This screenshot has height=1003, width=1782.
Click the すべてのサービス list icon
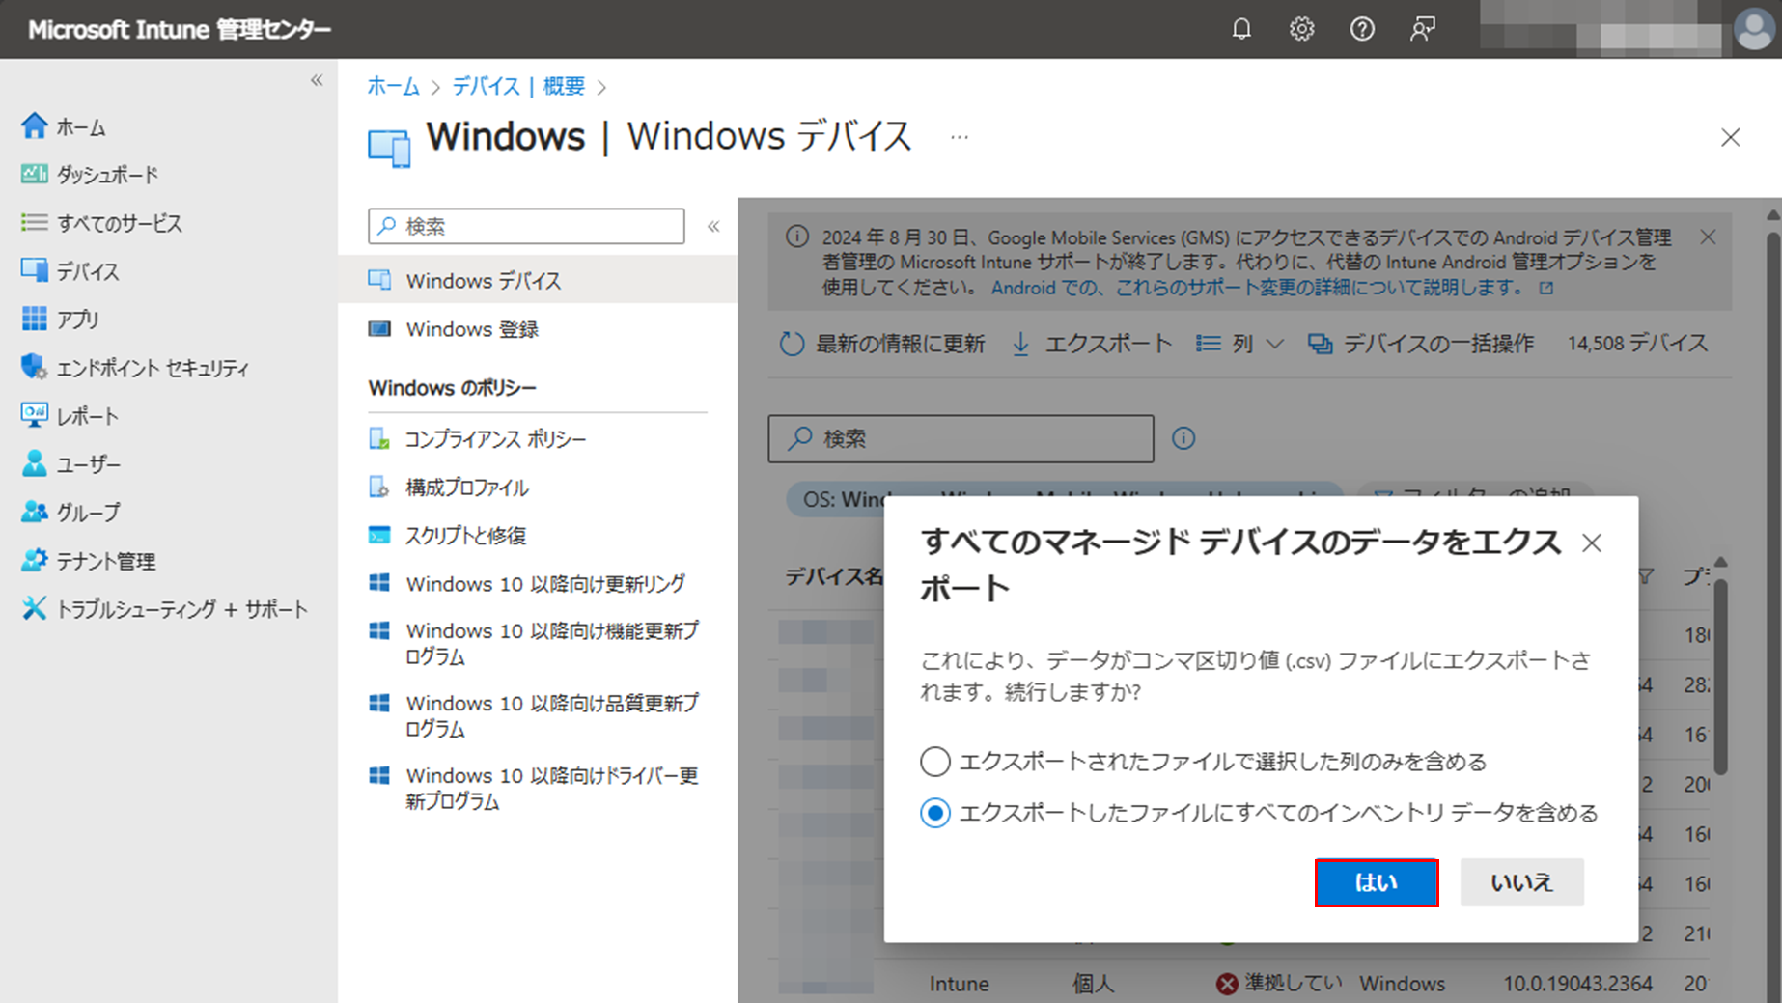34,222
